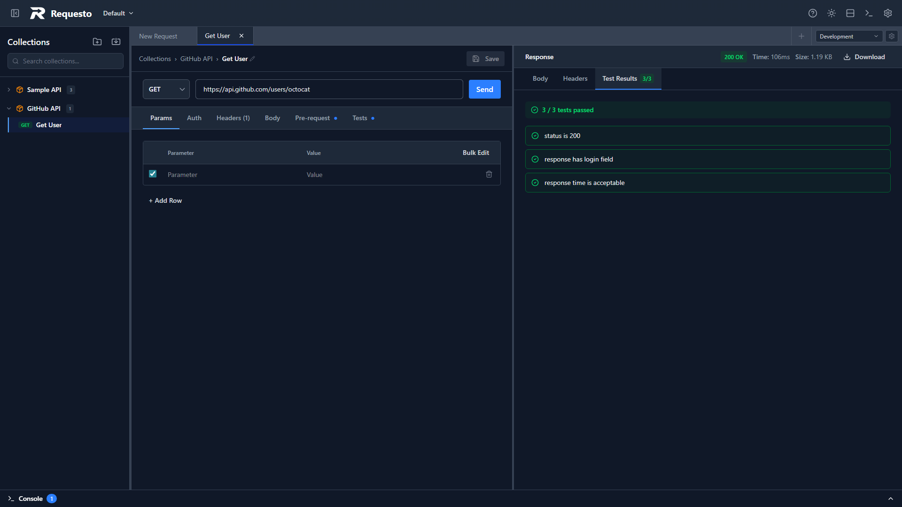Collapse the sidebar panel icon

click(x=15, y=13)
